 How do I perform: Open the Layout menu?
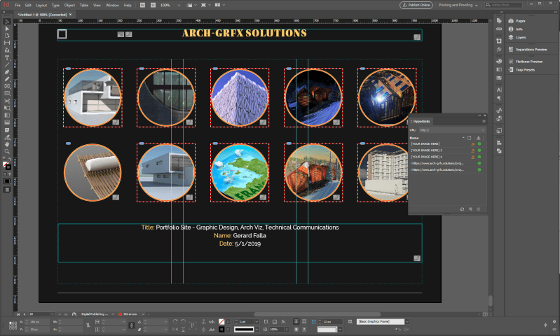[x=41, y=6]
